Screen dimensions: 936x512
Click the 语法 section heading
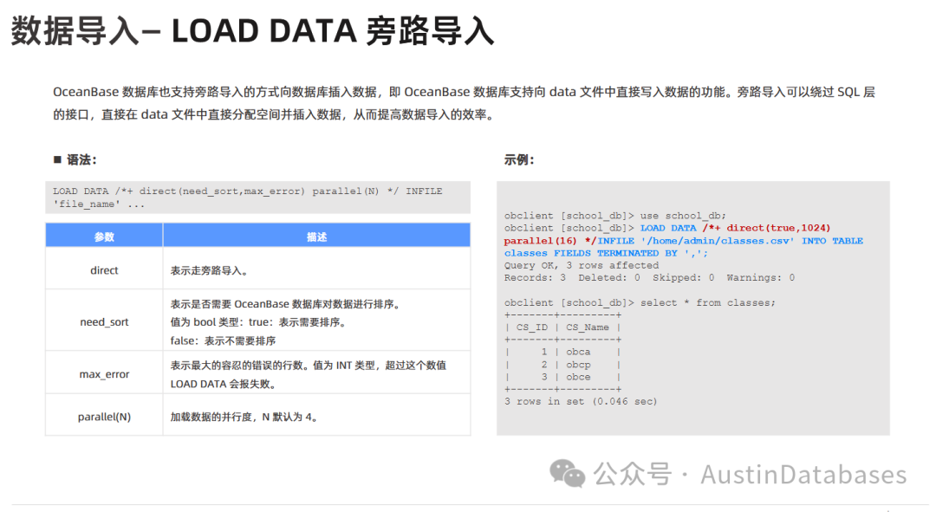(81, 160)
